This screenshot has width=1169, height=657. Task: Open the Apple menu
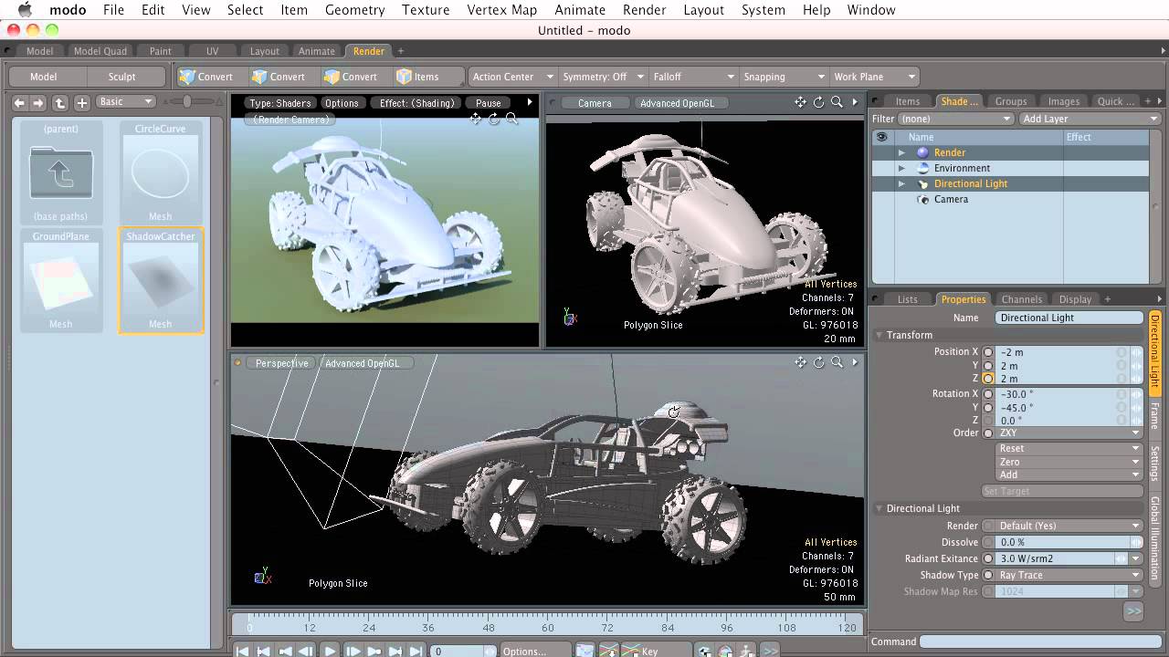point(25,10)
